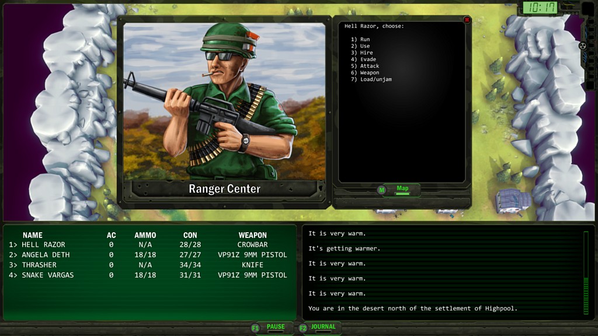
Task: Pause the game
Action: pos(276,327)
